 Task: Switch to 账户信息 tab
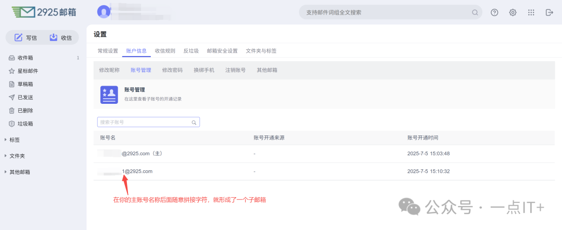tap(136, 51)
